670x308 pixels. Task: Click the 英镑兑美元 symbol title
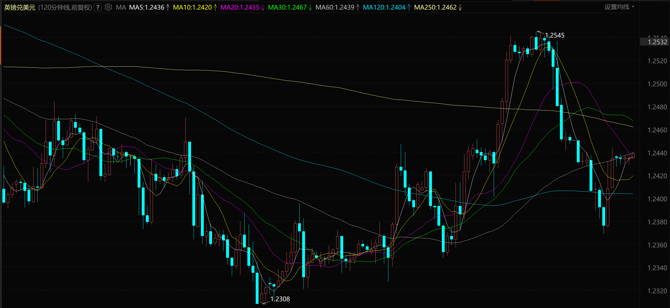(x=20, y=7)
